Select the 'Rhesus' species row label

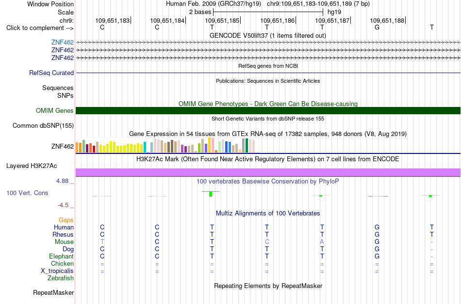(x=63, y=234)
